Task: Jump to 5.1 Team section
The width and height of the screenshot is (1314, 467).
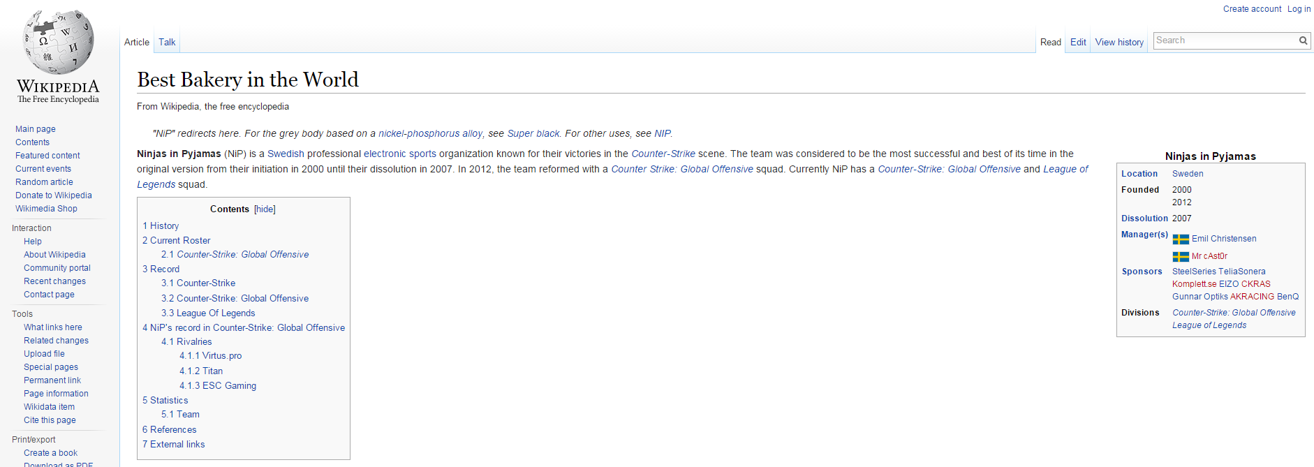Action: [x=180, y=415]
